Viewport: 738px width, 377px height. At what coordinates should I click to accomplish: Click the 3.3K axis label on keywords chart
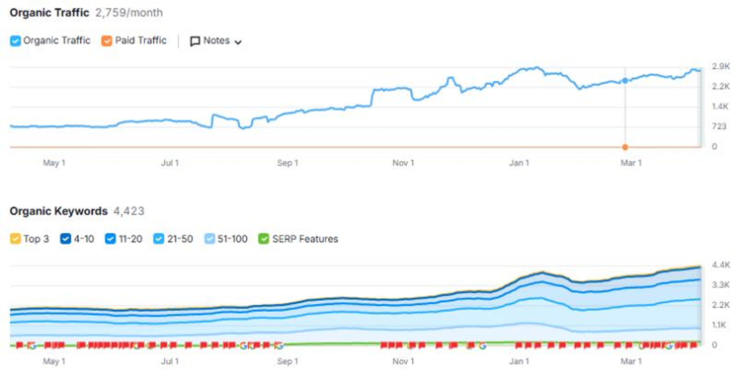tap(721, 285)
